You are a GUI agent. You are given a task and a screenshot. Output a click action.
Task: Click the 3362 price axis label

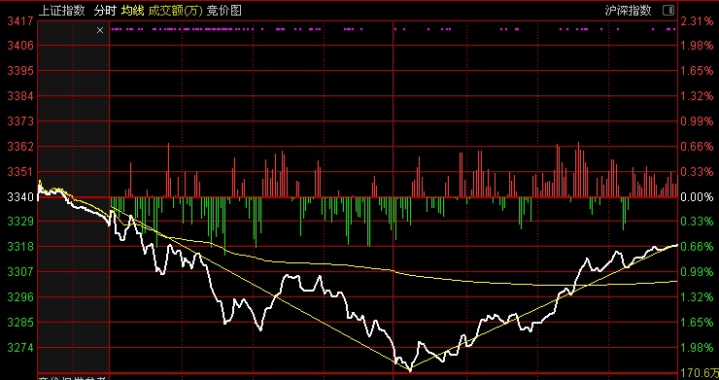point(20,147)
